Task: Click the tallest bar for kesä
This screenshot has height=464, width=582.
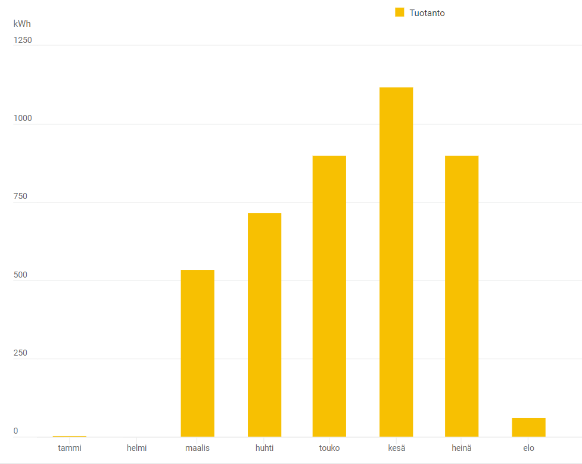Action: pyautogui.click(x=396, y=262)
